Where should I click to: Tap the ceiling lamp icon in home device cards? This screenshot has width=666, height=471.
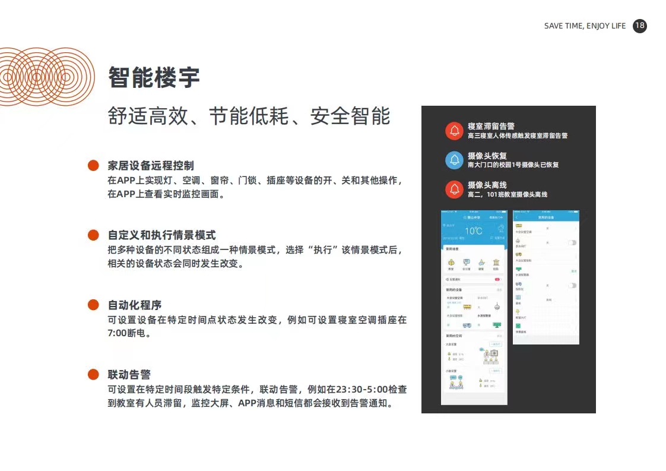[497, 306]
